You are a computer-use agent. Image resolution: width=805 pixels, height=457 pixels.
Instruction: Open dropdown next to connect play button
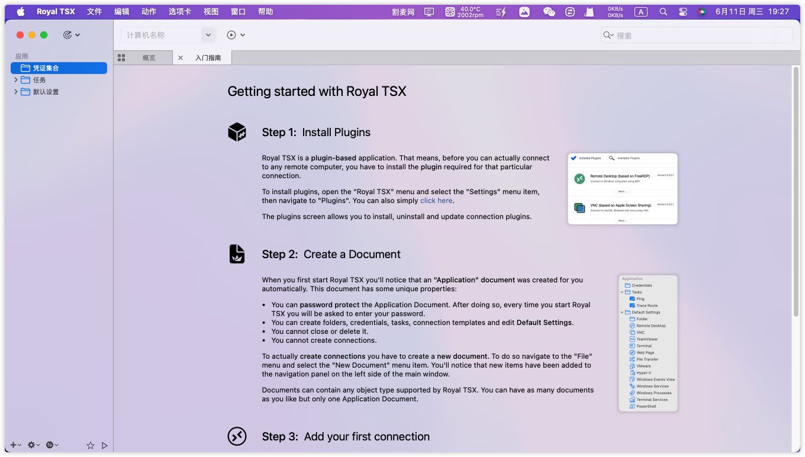click(x=243, y=35)
